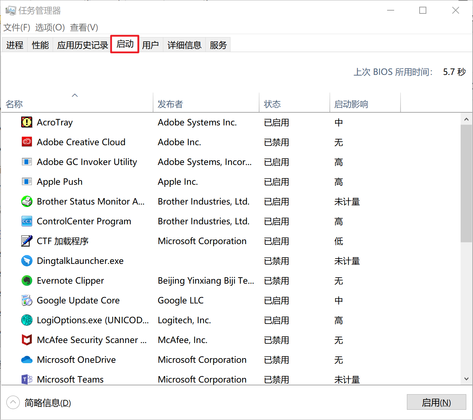Click the Adobe GC Invoker Utility name

(x=87, y=162)
